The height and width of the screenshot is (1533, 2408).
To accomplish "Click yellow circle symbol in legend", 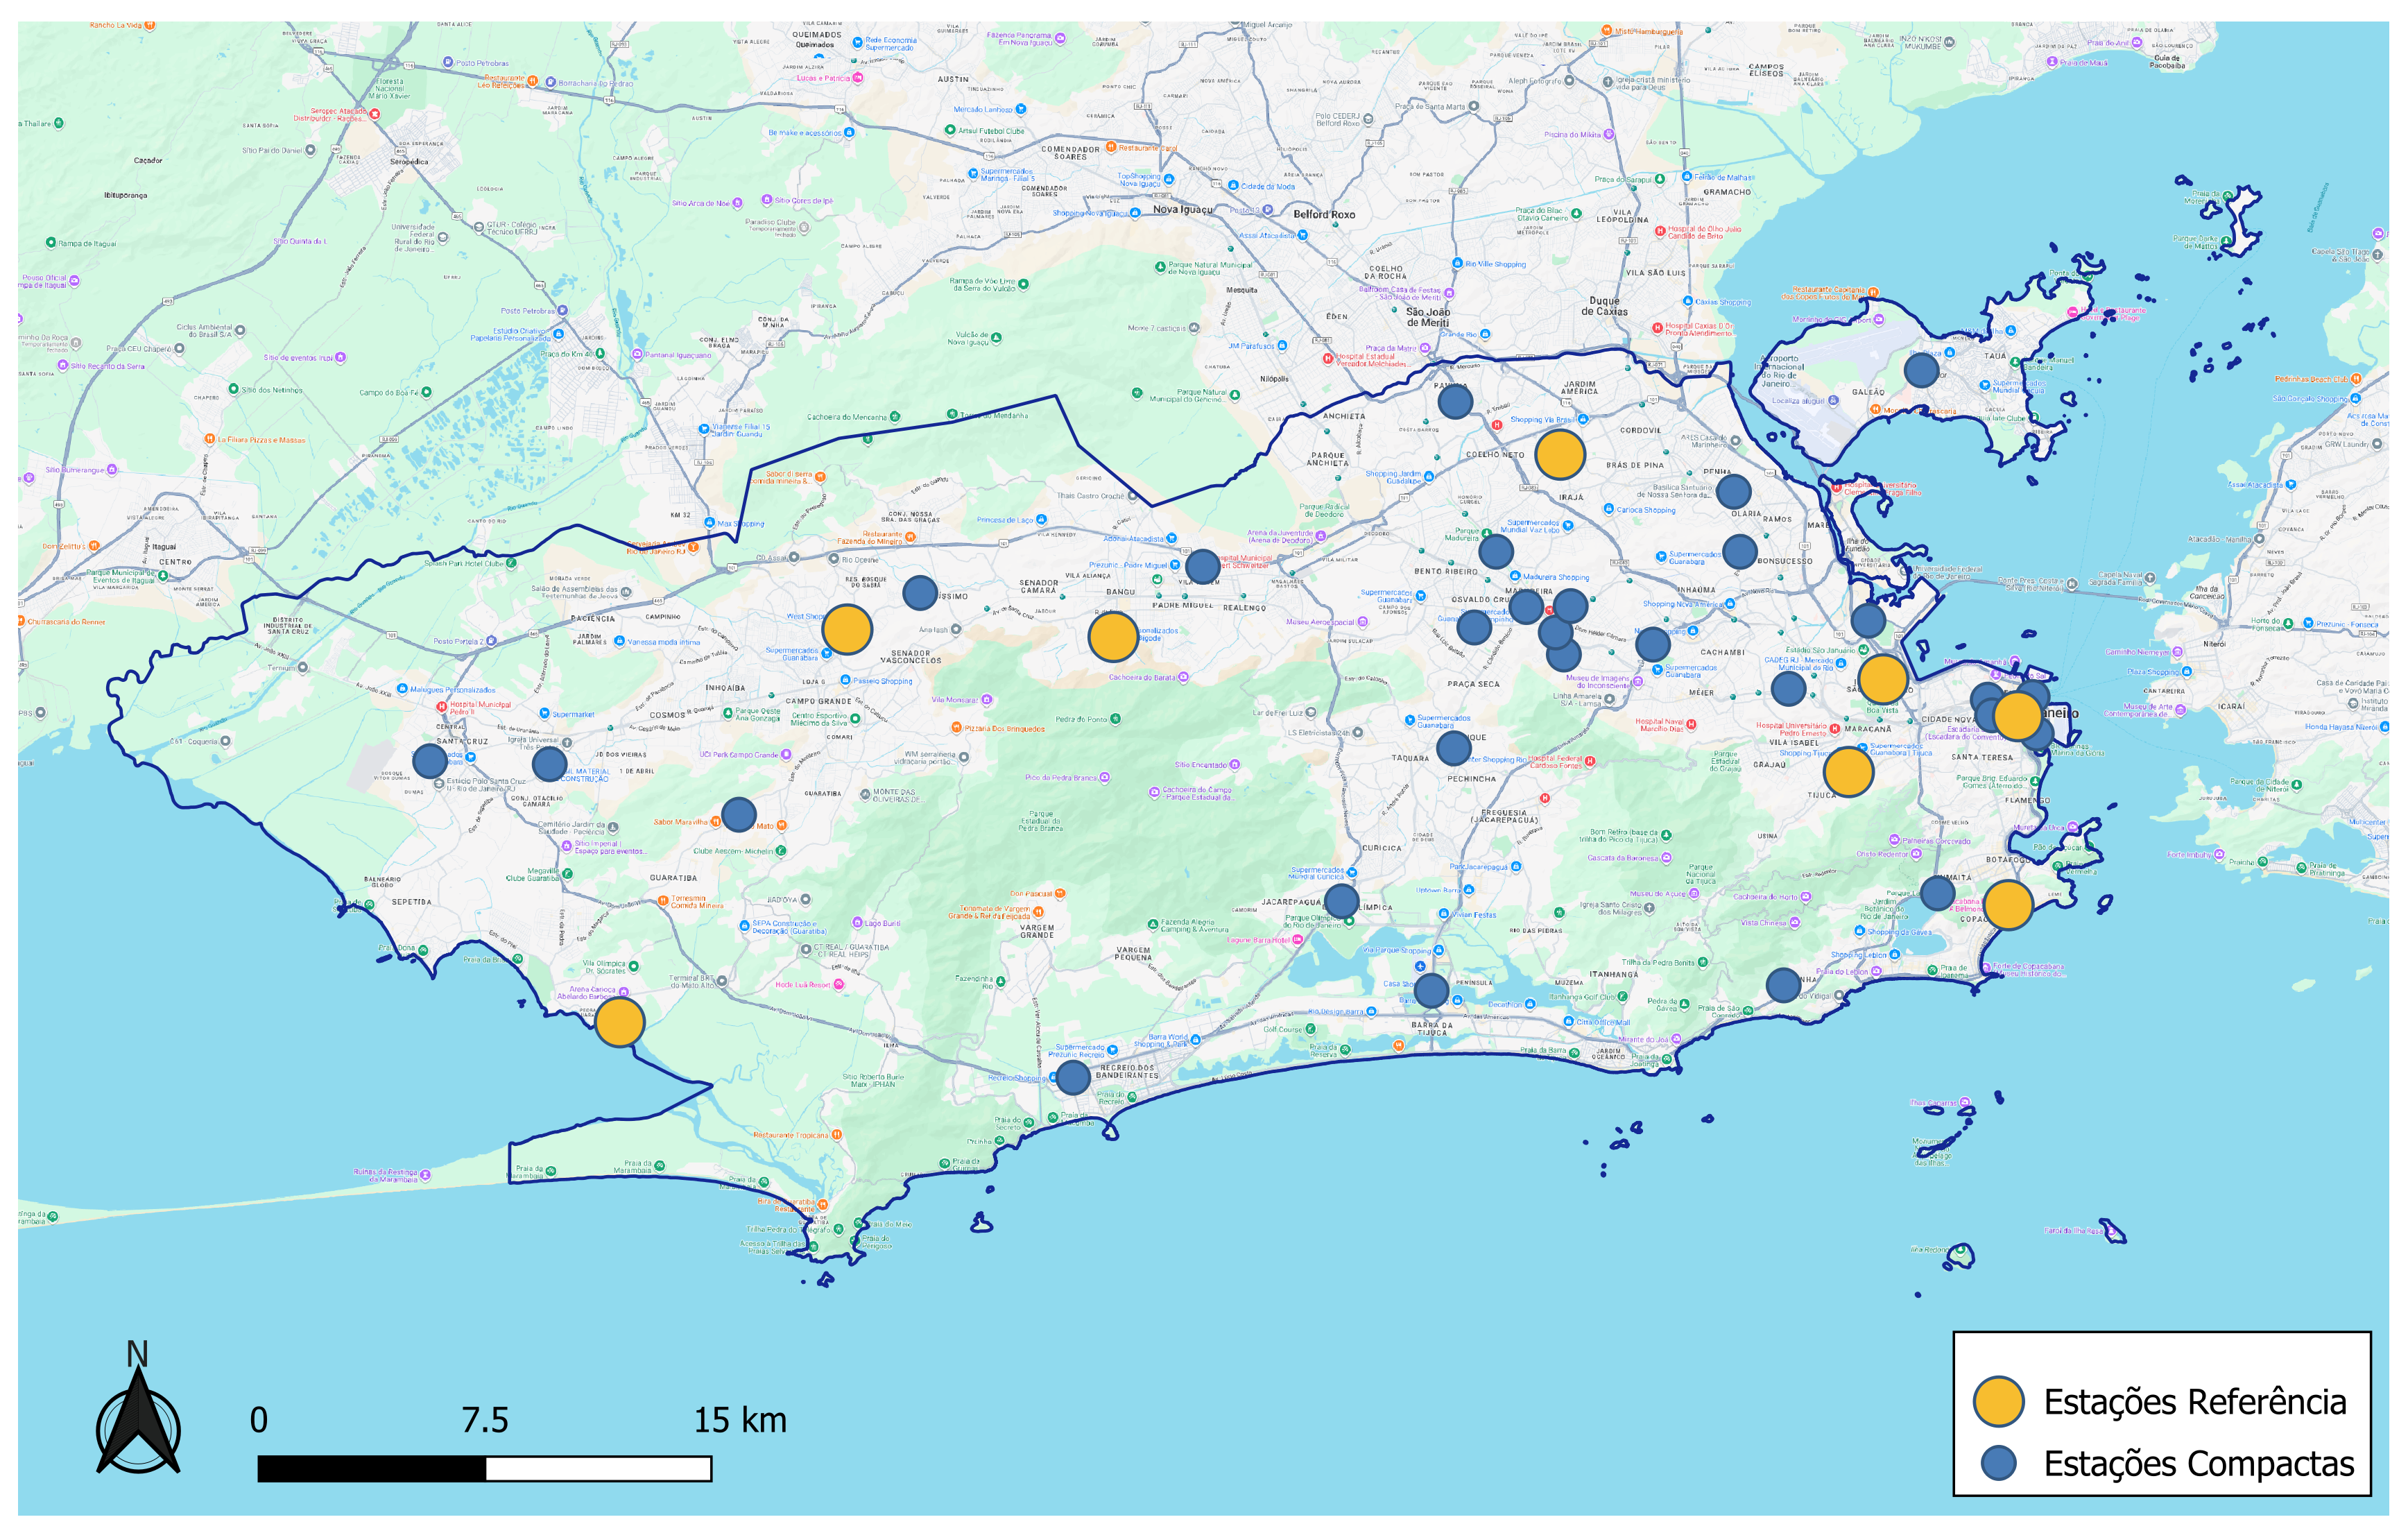I will pyautogui.click(x=1998, y=1401).
